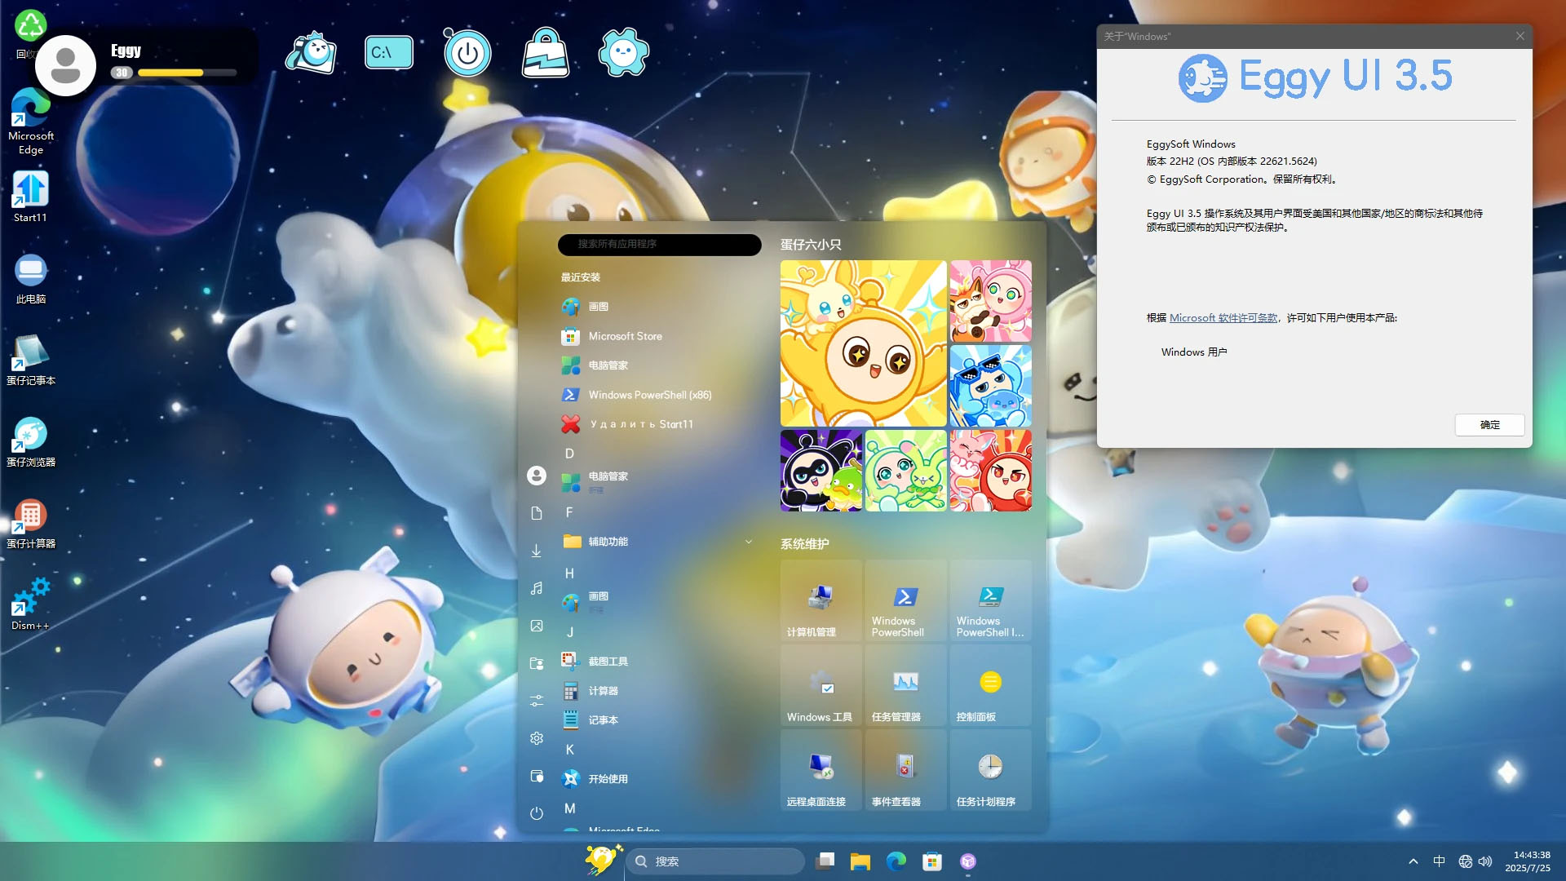1566x881 pixels.
Task: Focus the 搜索所有应用程序 search box
Action: click(659, 244)
